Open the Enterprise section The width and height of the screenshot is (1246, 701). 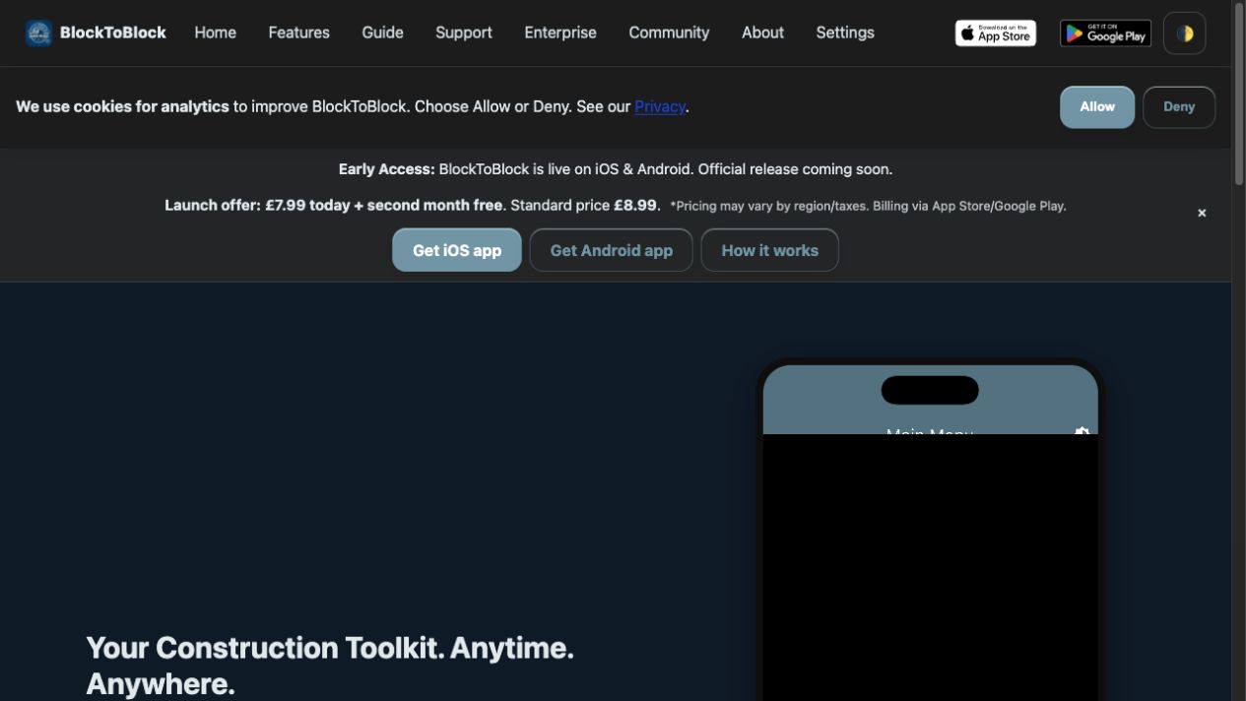tap(559, 32)
